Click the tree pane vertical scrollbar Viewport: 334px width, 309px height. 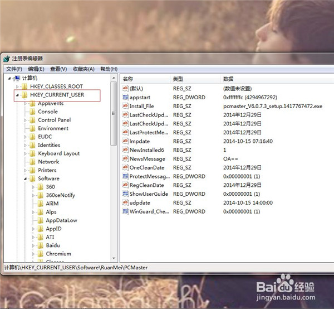coord(114,167)
